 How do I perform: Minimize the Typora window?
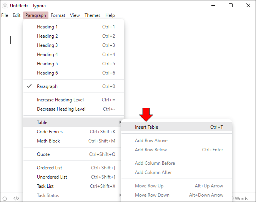[x=213, y=5]
